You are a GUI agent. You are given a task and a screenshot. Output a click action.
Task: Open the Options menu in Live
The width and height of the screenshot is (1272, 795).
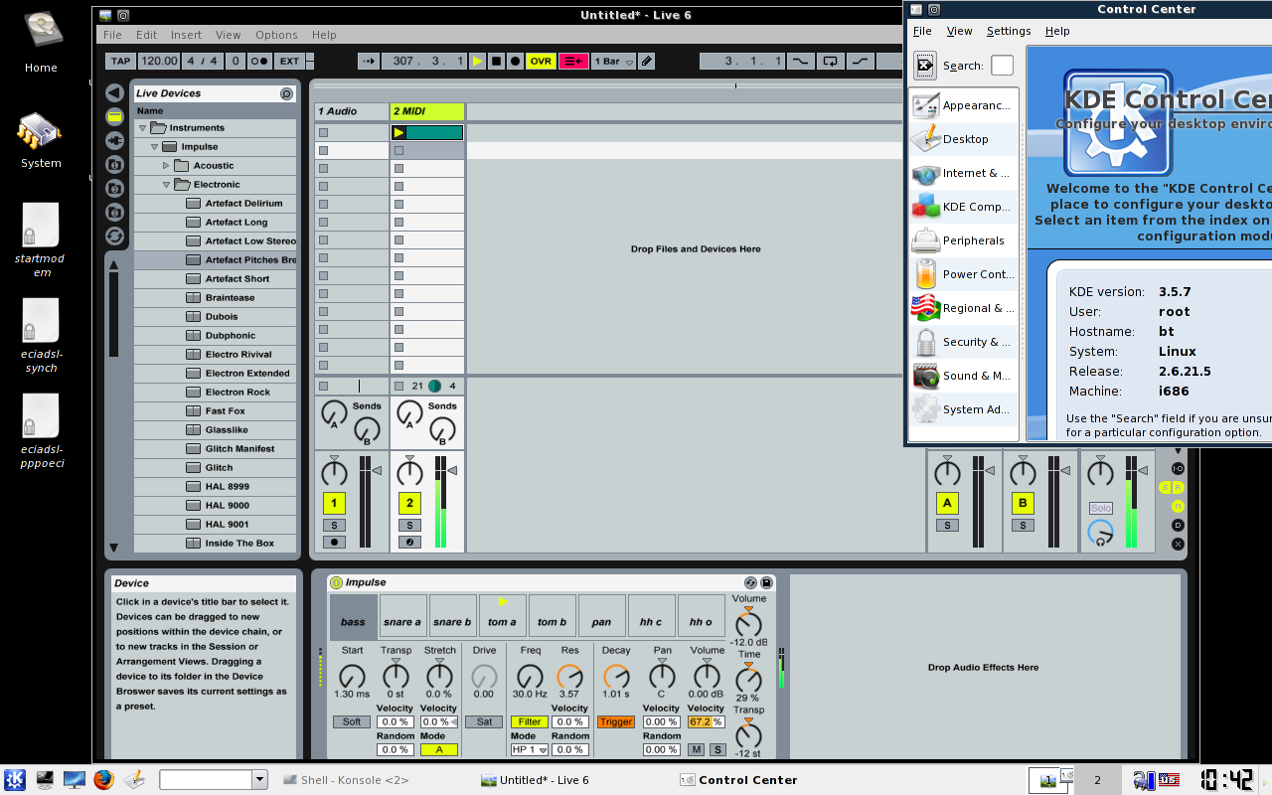point(276,35)
